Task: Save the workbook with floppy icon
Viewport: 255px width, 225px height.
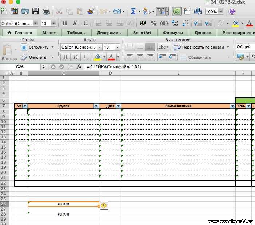Action: 35,11
